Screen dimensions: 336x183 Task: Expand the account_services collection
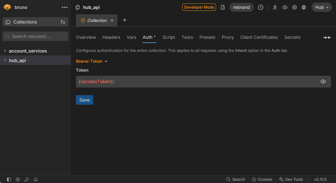point(5,51)
